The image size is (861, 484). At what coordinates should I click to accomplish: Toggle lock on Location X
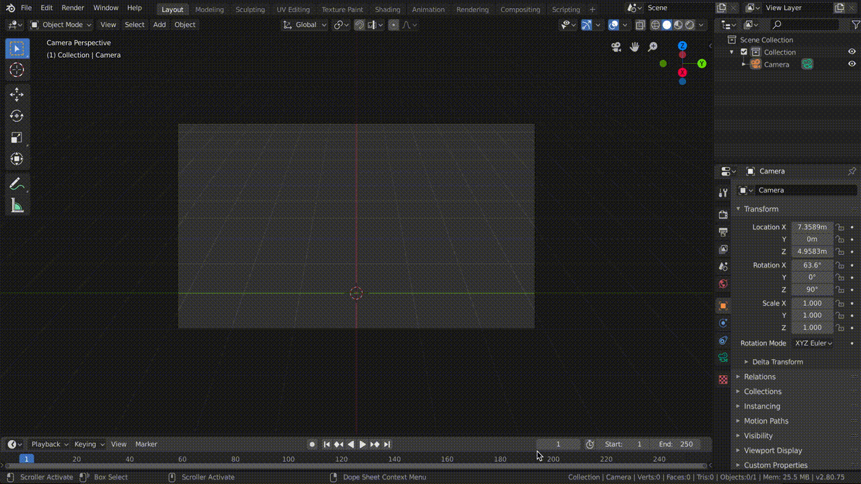click(839, 227)
